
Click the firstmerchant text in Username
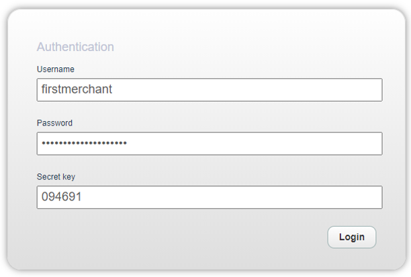(x=77, y=89)
